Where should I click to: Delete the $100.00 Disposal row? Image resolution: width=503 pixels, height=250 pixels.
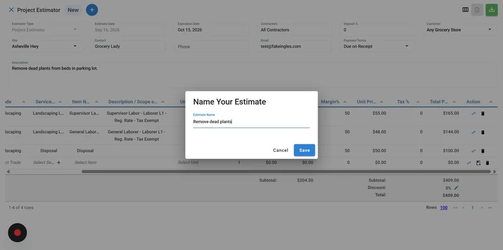click(x=483, y=151)
